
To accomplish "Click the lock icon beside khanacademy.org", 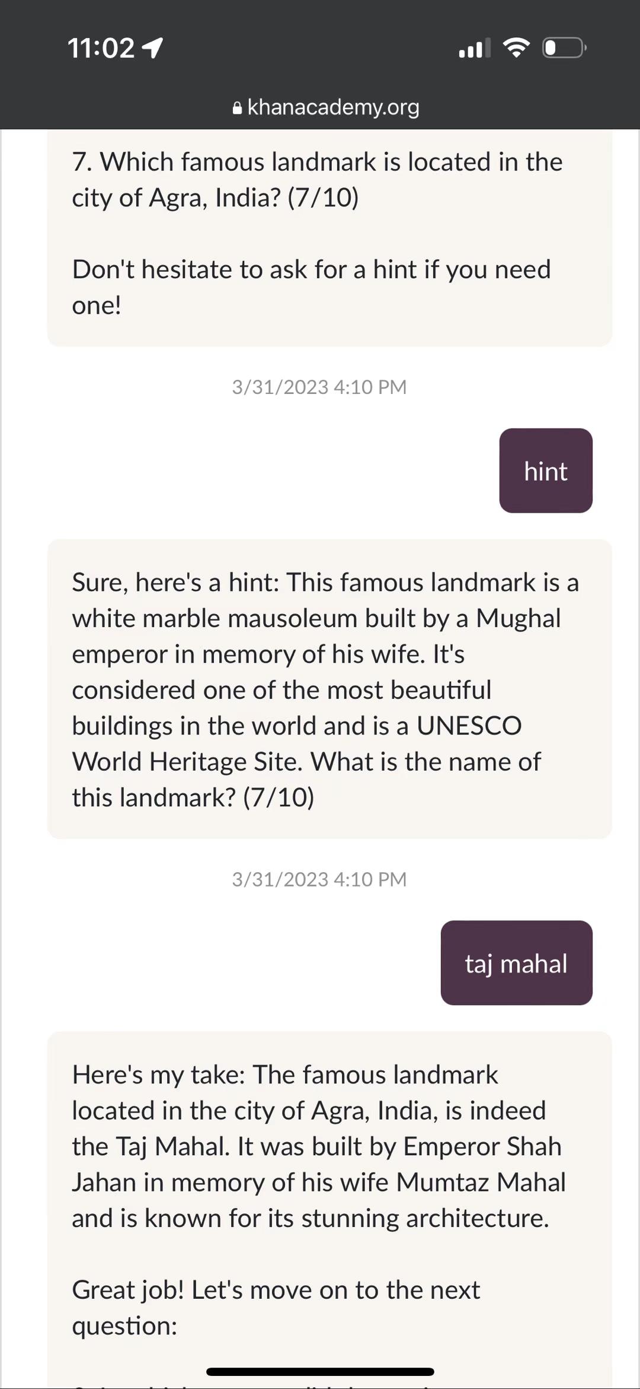I will (238, 108).
